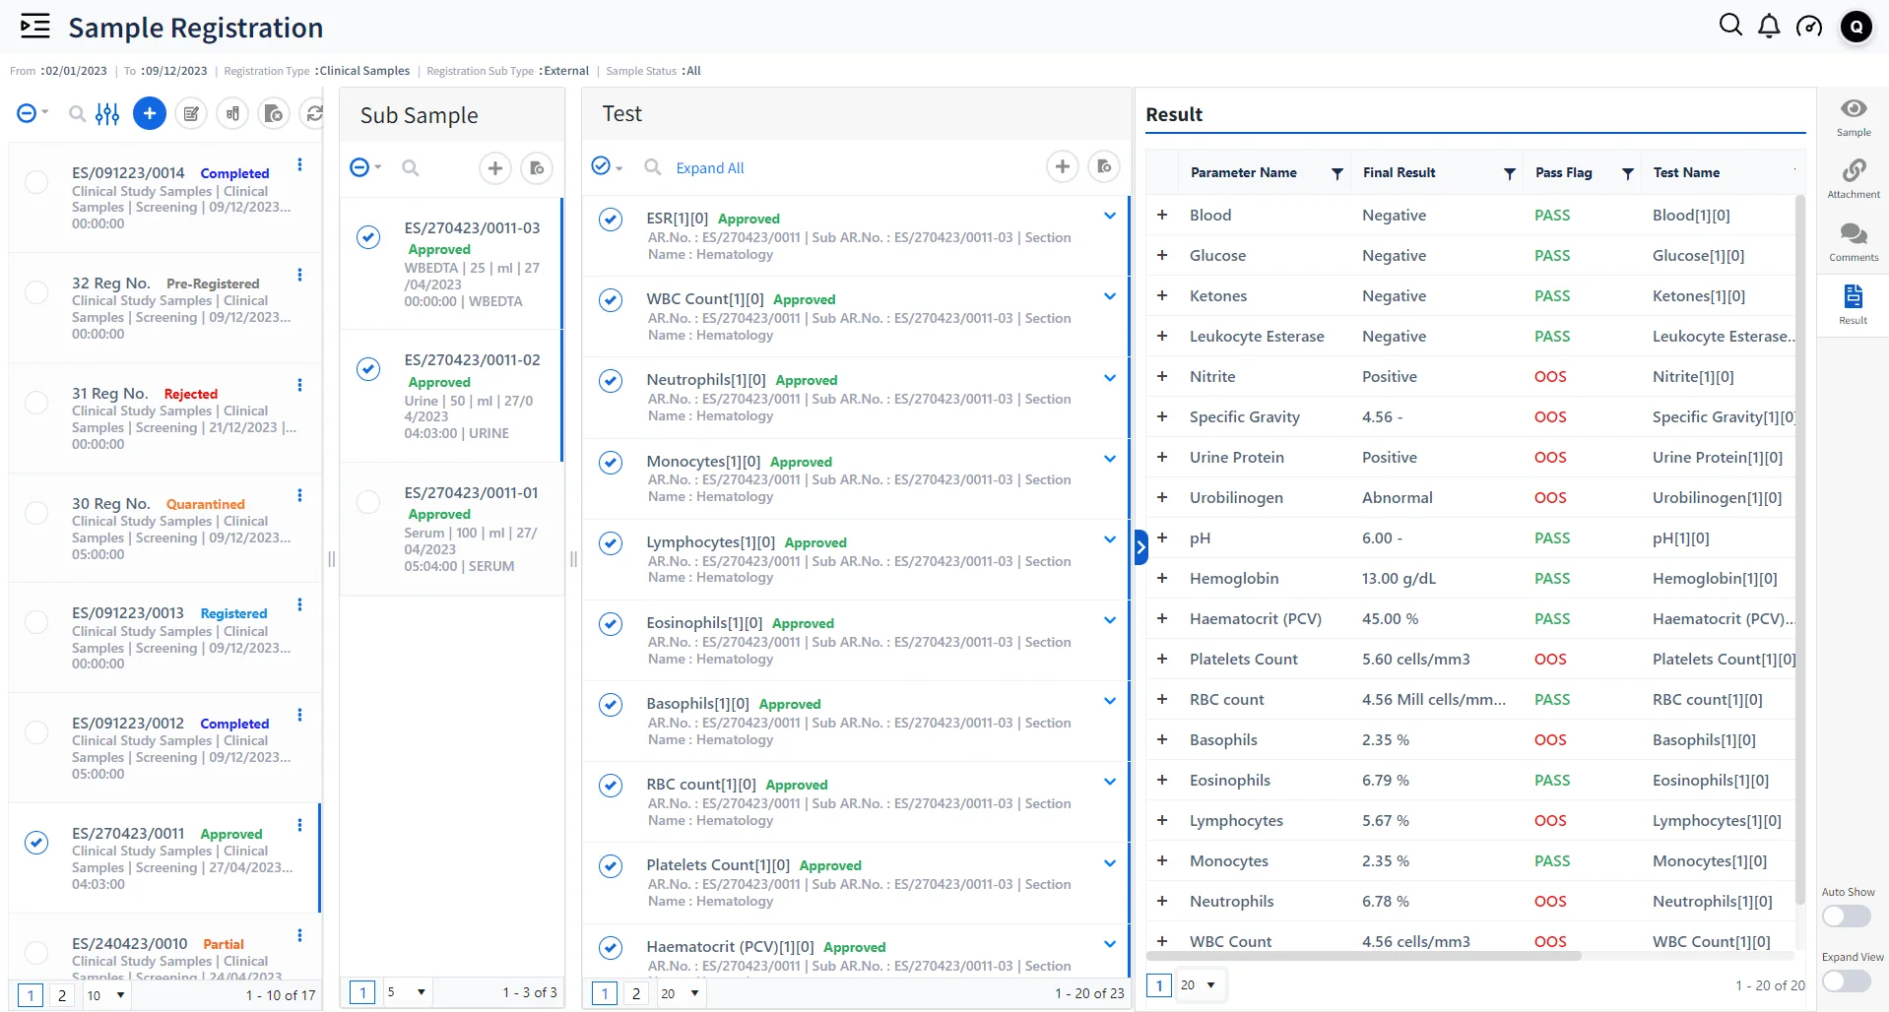1889x1012 pixels.
Task: Go to page 2 of Test list
Action: click(636, 993)
